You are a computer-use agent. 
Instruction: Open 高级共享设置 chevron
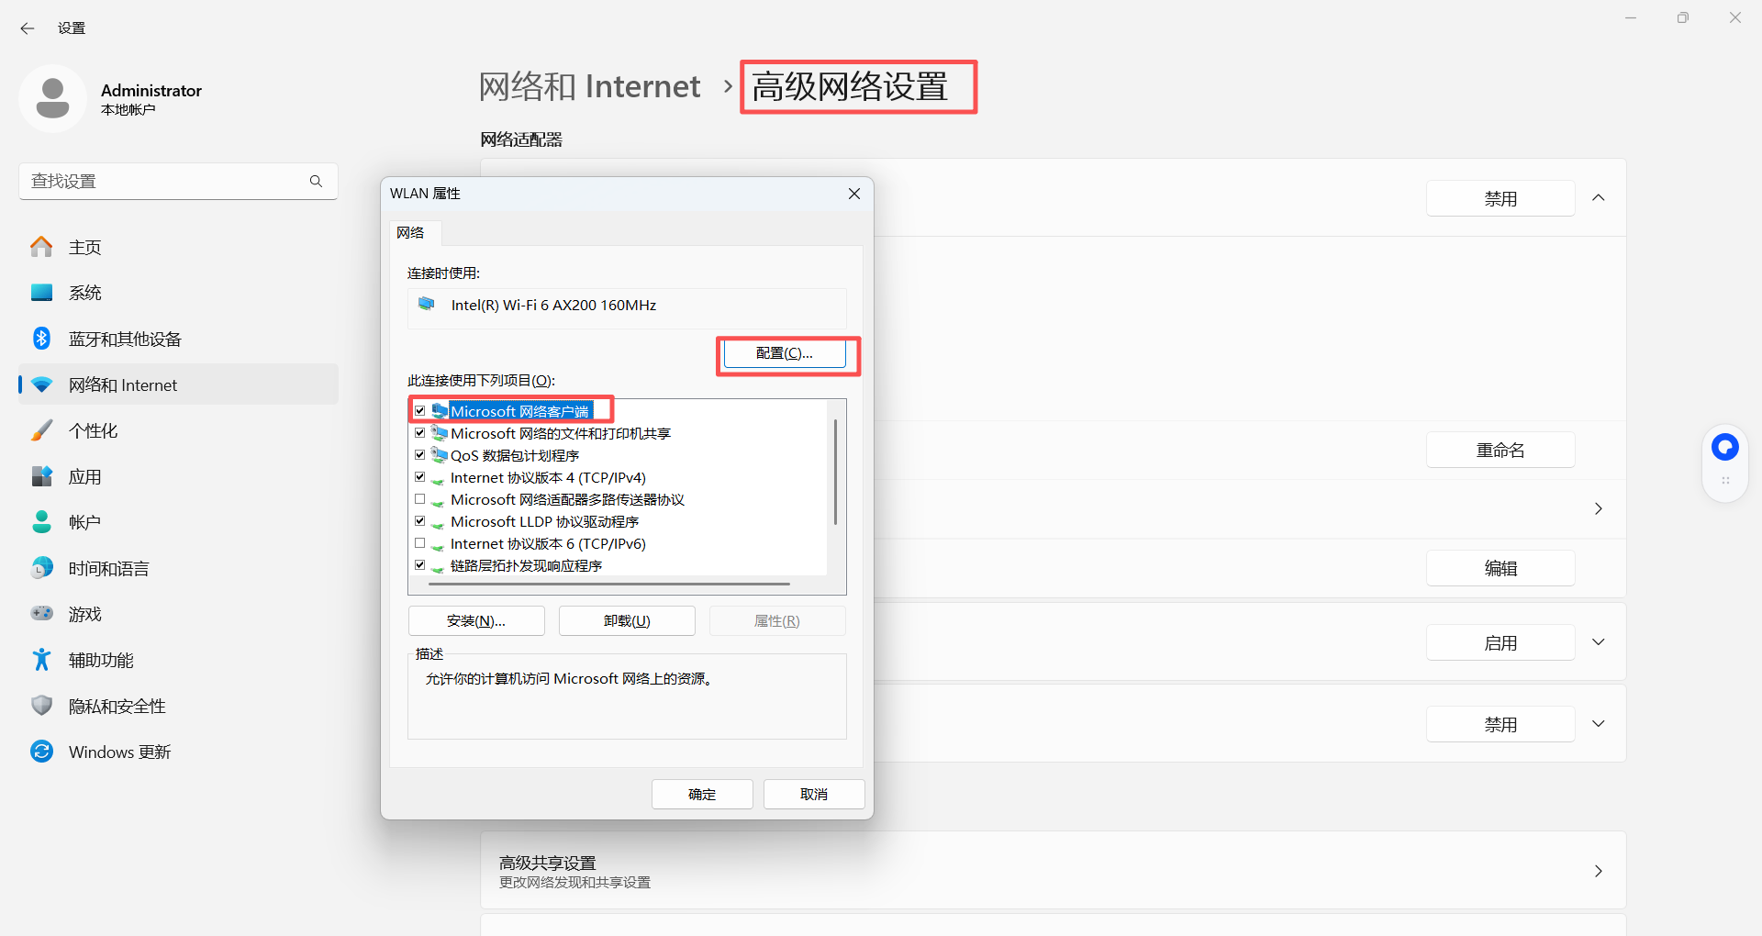pyautogui.click(x=1599, y=871)
